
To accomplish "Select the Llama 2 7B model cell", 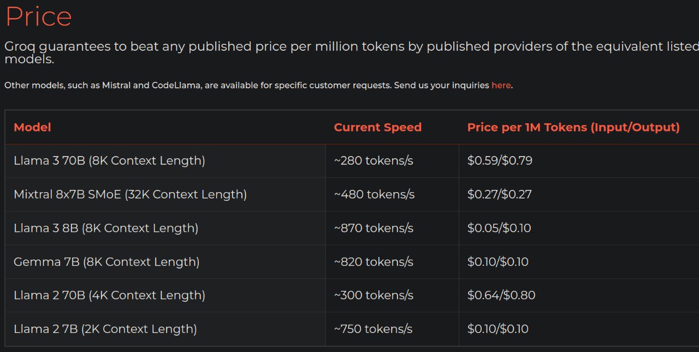I will 105,329.
